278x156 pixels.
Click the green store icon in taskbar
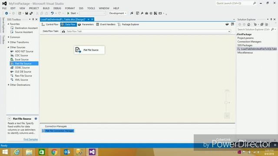pos(42,152)
